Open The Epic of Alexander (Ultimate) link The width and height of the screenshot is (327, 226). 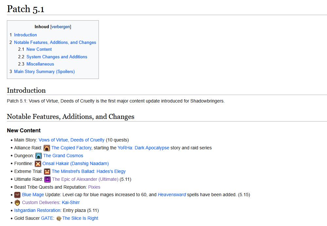click(85, 179)
